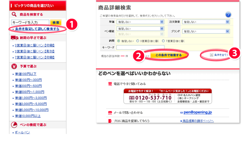Select 単価100円~300円 link
This screenshot has width=244, height=152.
pyautogui.click(x=28, y=80)
